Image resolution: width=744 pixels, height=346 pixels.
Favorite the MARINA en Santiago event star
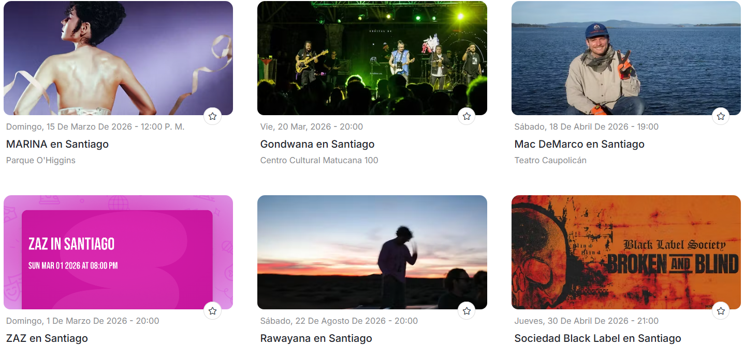click(x=212, y=116)
